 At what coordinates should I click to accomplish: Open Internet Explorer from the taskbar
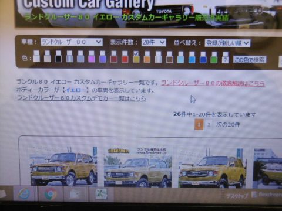(x=25, y=194)
